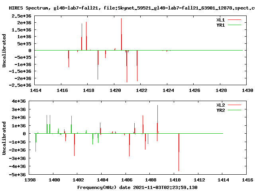Click the 1e+36 y-axis label on top plot
255x191 pixels.
click(24, 37)
